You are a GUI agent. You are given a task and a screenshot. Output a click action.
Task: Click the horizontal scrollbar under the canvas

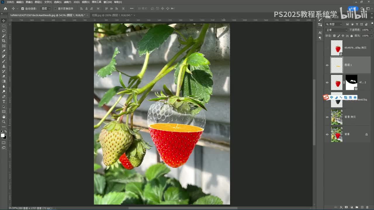(x=183, y=208)
